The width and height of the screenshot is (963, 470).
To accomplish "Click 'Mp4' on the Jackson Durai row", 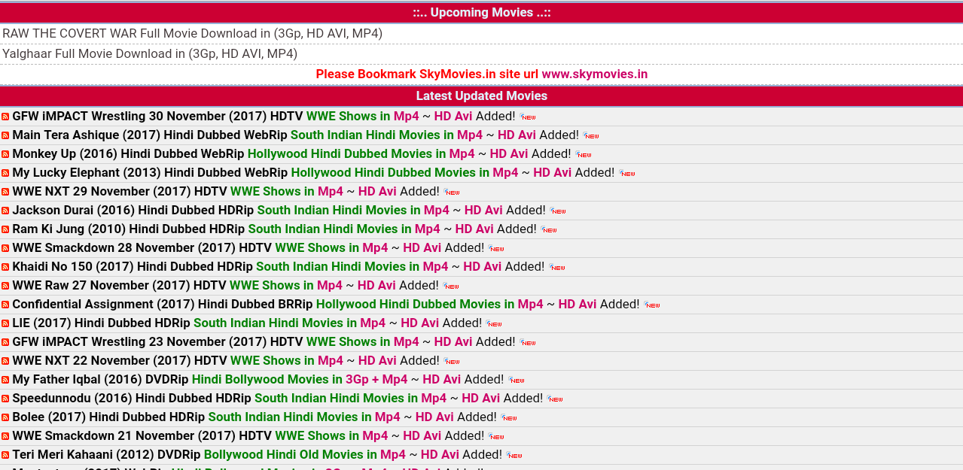I will (x=437, y=211).
